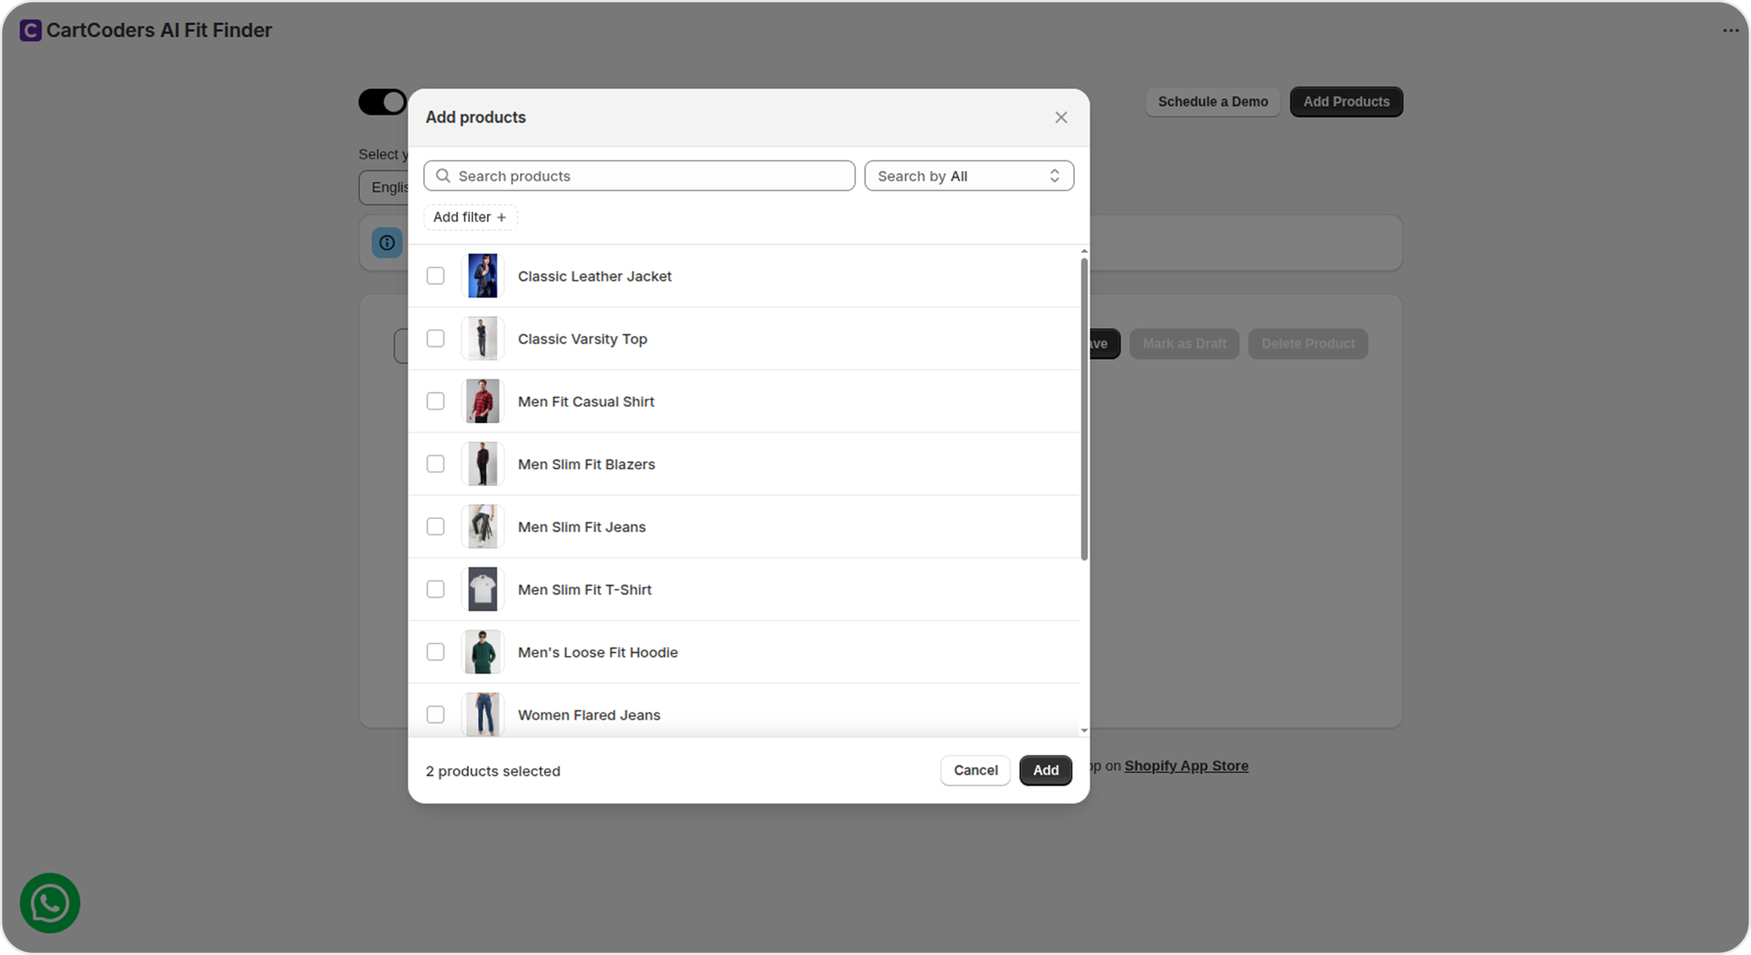Click the Men's Loose Fit Hoodie thumbnail
Image resolution: width=1751 pixels, height=955 pixels.
[482, 652]
